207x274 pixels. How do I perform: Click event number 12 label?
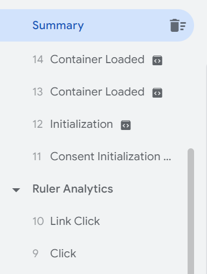tap(38, 124)
